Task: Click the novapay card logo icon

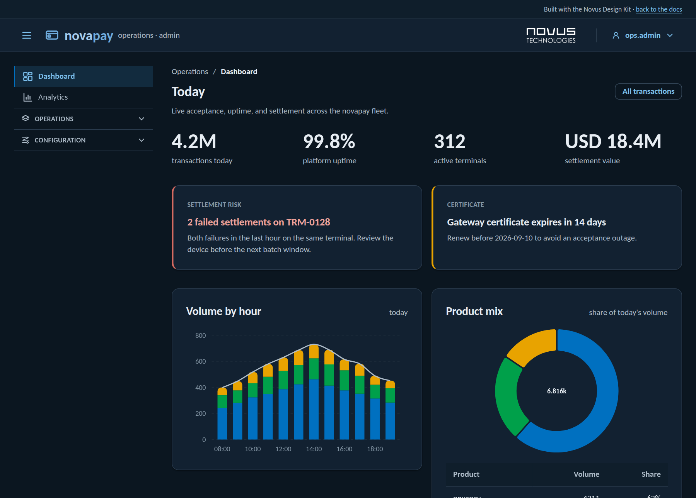Action: coord(52,35)
